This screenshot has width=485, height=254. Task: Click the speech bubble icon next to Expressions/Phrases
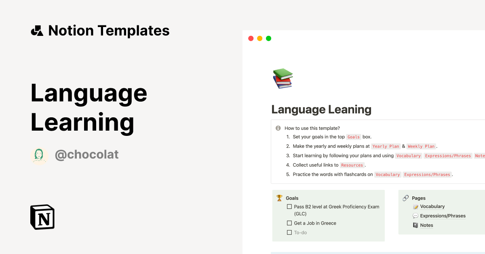pos(415,216)
